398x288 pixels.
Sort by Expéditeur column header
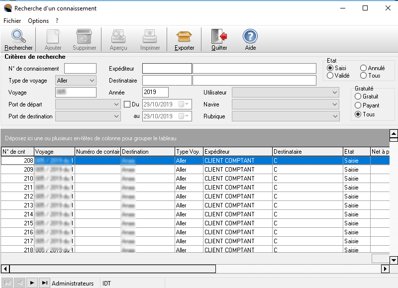pyautogui.click(x=237, y=152)
